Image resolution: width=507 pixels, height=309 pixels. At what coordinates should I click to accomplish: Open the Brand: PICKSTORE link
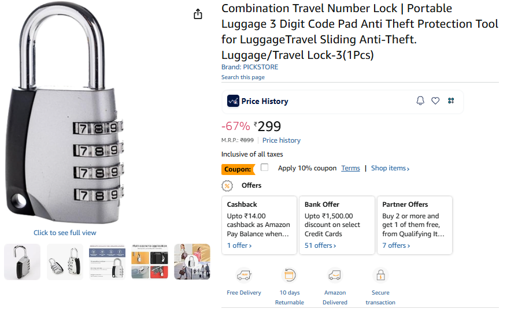[x=250, y=67]
